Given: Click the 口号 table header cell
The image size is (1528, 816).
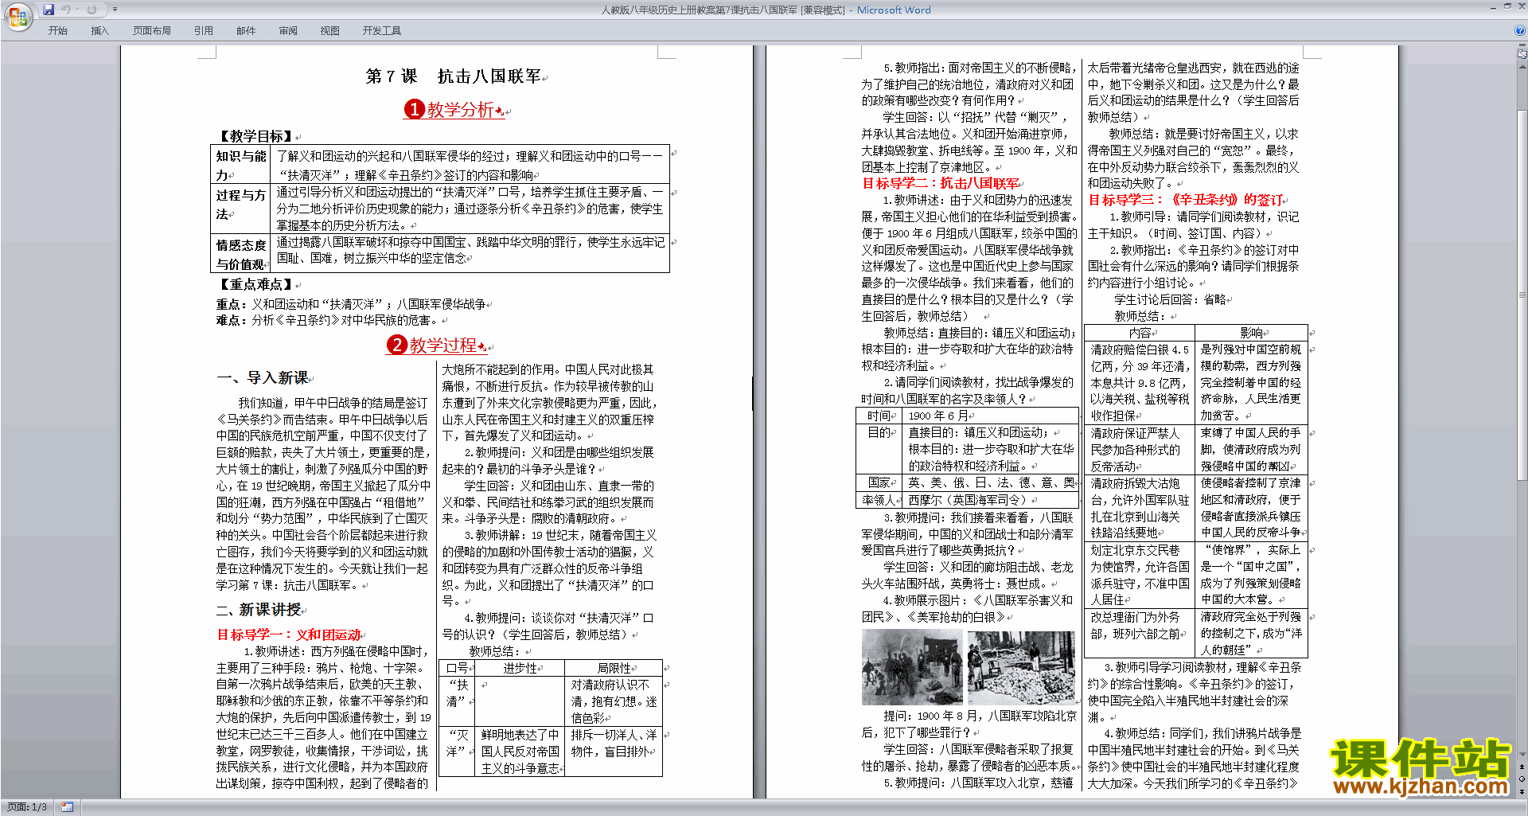Looking at the screenshot, I should 457,668.
